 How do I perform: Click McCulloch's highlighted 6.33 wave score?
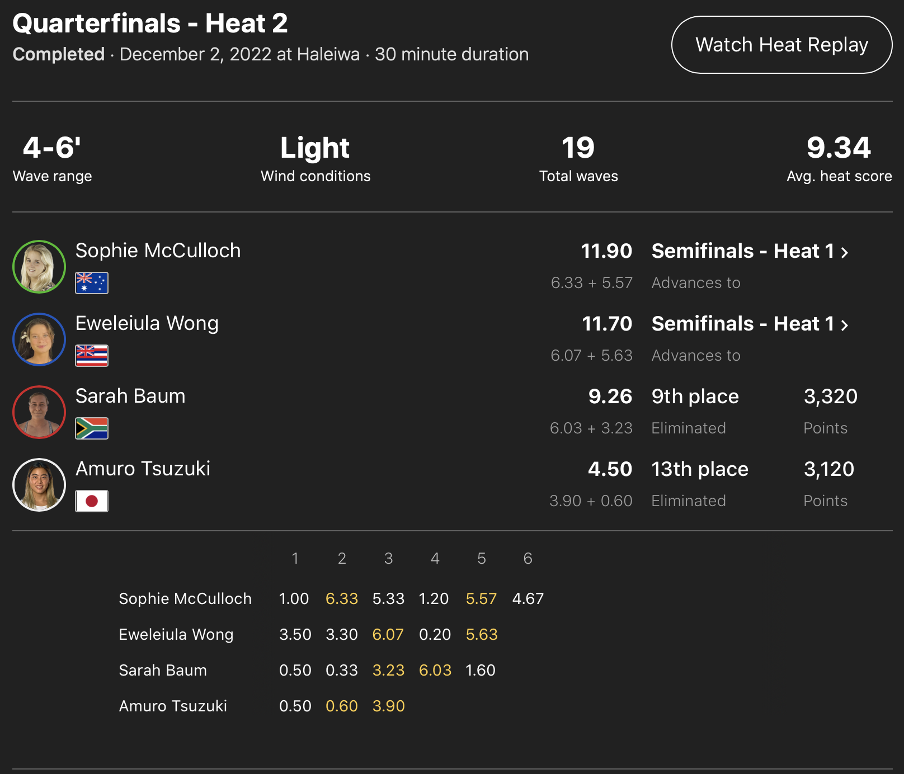[x=341, y=599]
